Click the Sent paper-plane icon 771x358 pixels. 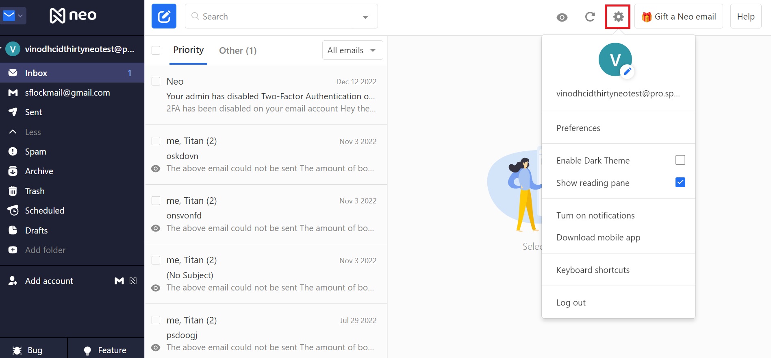point(13,112)
